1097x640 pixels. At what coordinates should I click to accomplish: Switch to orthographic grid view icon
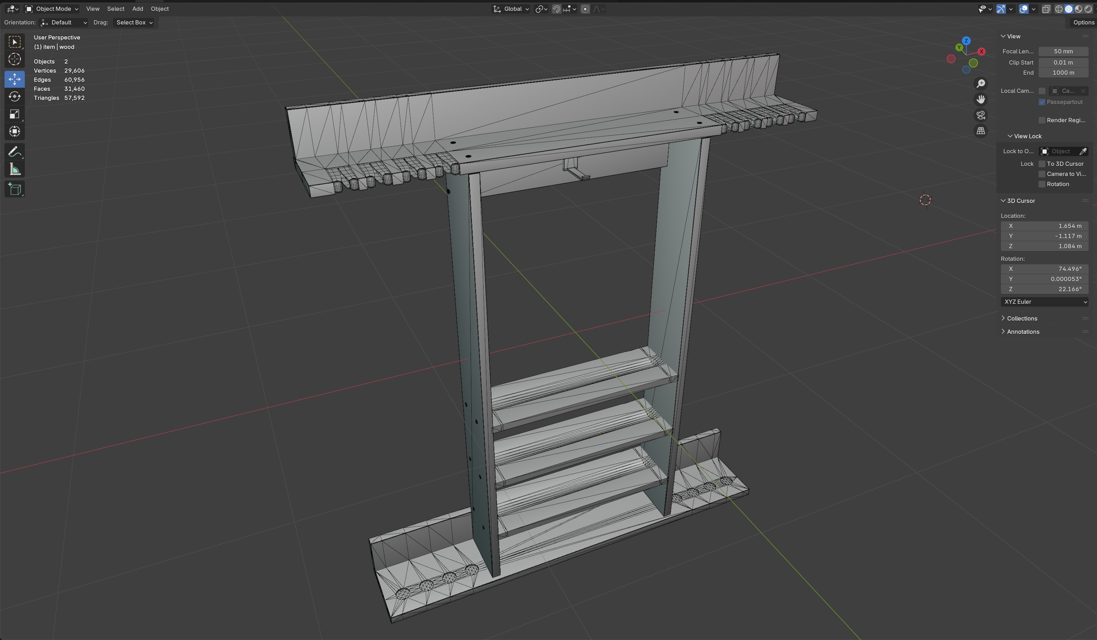point(981,131)
